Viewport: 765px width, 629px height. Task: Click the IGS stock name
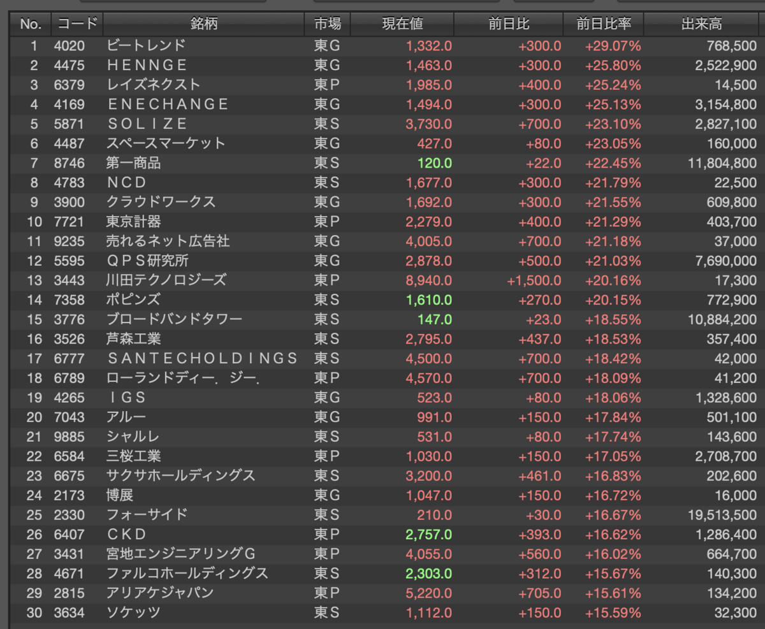126,397
